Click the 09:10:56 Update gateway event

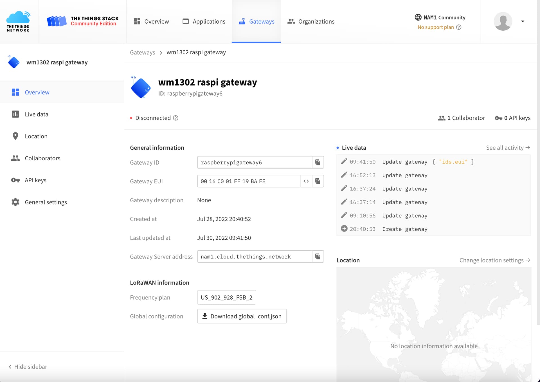point(433,216)
